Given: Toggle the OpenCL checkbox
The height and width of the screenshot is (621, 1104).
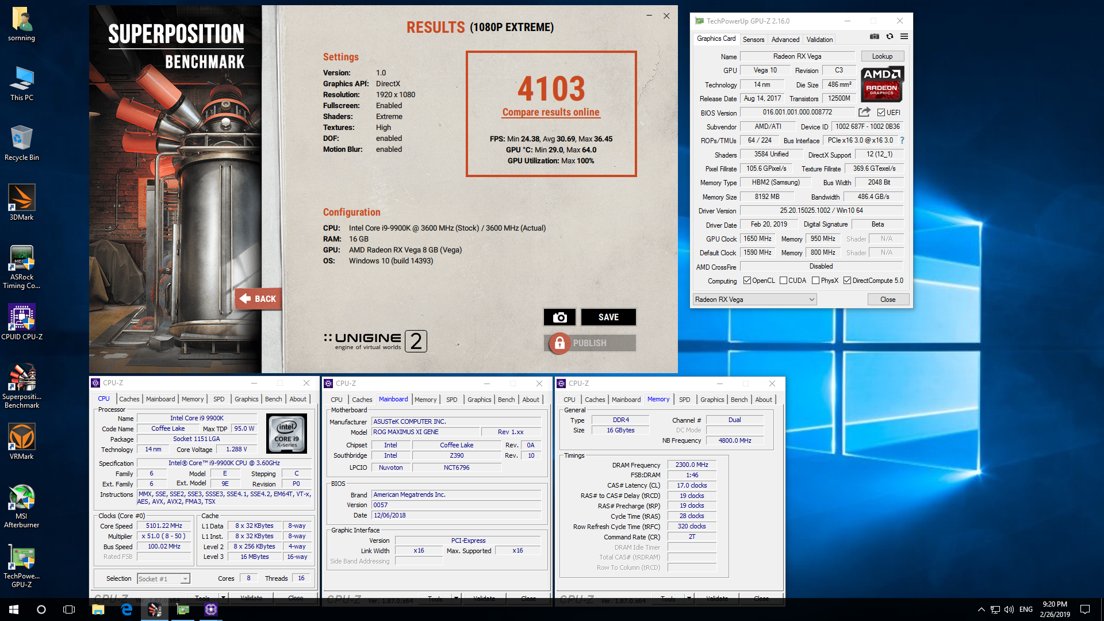Looking at the screenshot, I should (747, 281).
